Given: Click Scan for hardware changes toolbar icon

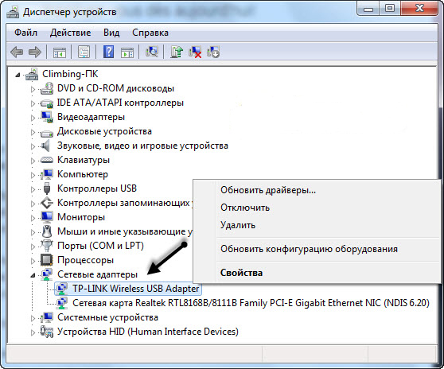Looking at the screenshot, I should point(152,52).
